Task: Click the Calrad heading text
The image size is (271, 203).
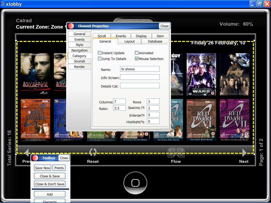Action: point(24,21)
